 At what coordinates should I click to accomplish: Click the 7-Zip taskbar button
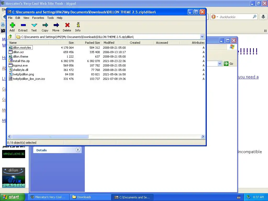pyautogui.click(x=132, y=197)
